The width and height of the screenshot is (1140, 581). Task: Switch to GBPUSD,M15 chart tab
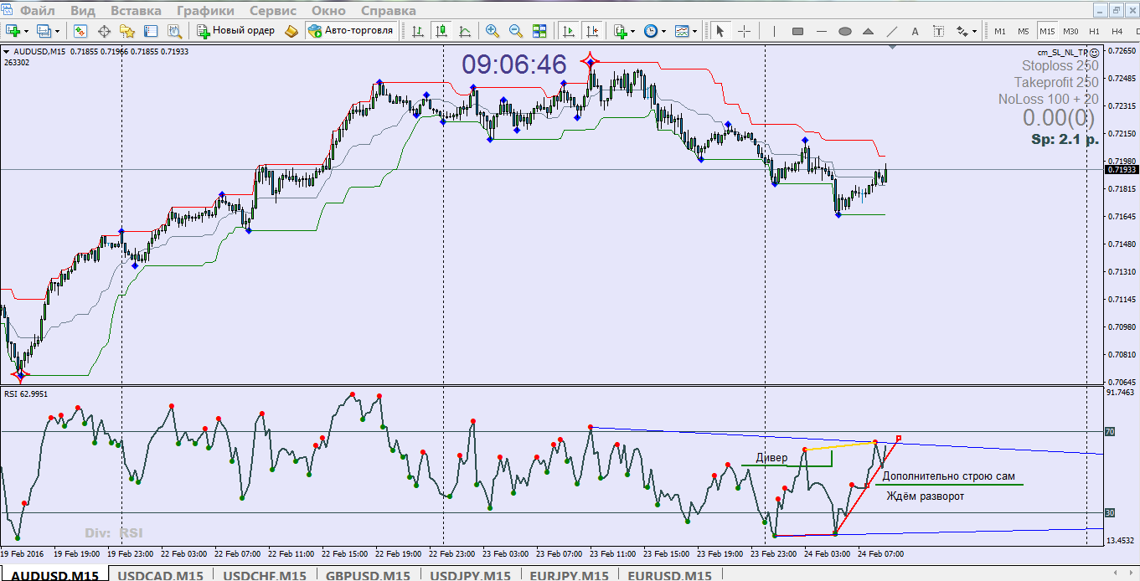368,575
